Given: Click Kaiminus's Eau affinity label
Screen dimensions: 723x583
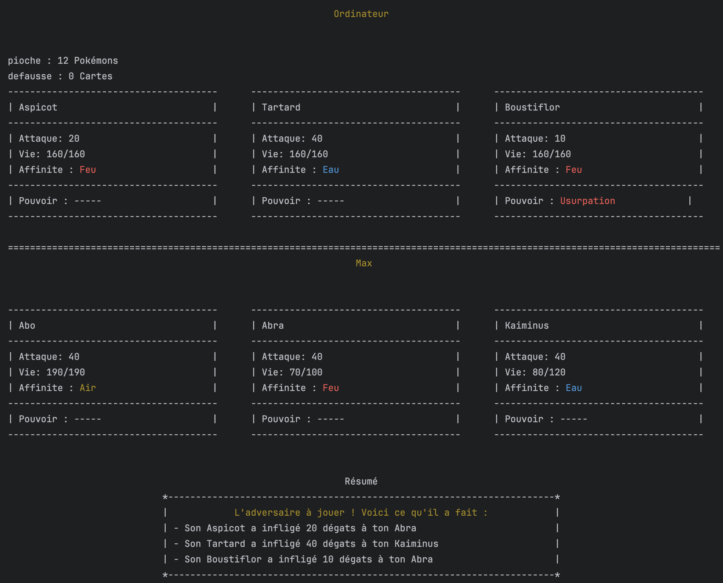Looking at the screenshot, I should [x=574, y=388].
